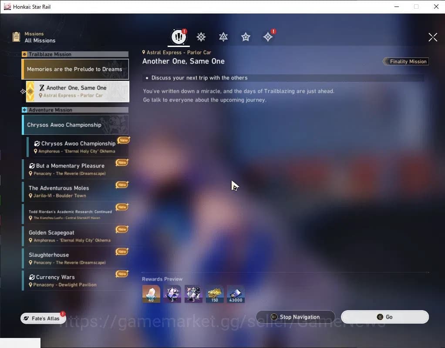Open Chrysos Awoo Championship sub-mission in Okhema
This screenshot has width=445, height=348.
tap(78, 147)
